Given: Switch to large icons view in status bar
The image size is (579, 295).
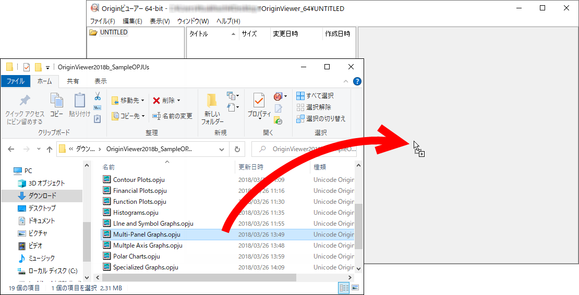Looking at the screenshot, I should tap(355, 288).
